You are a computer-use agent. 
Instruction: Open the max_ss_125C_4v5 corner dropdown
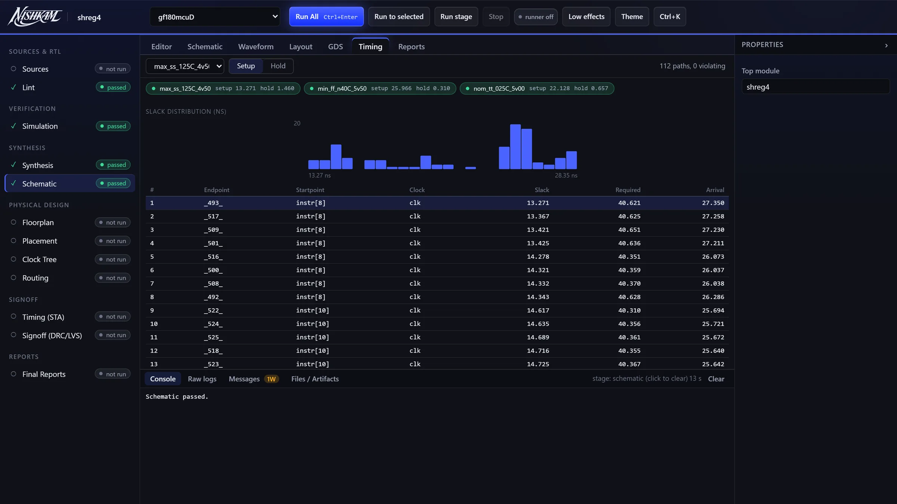pos(185,66)
